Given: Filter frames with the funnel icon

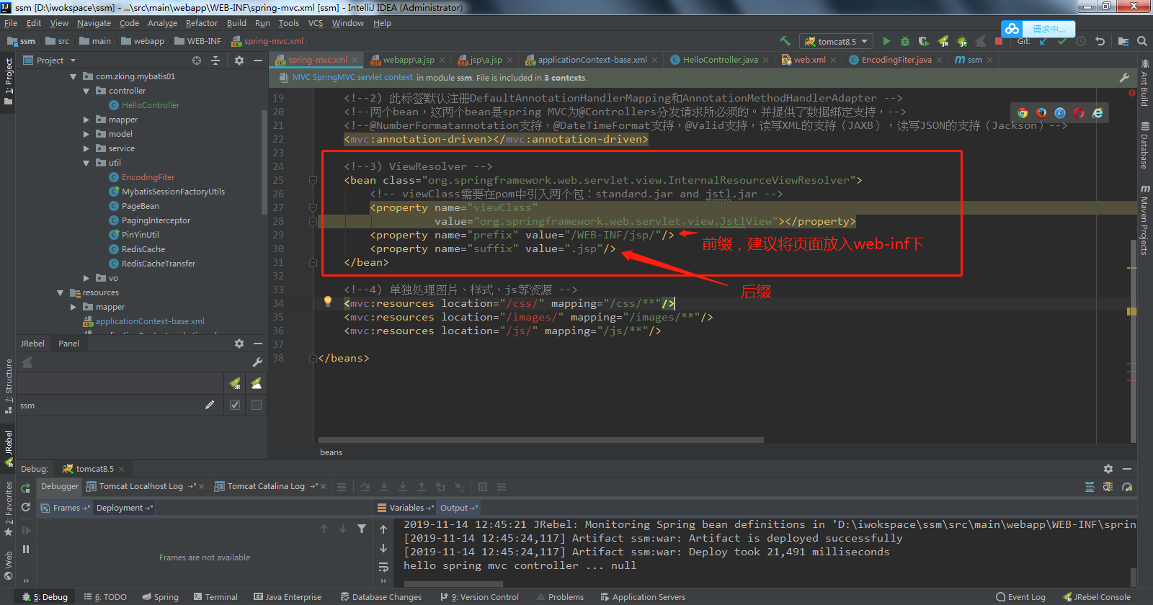Looking at the screenshot, I should pyautogui.click(x=362, y=529).
